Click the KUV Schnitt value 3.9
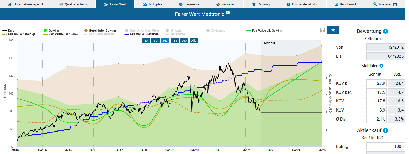Image resolution: width=409 pixels, height=154 pixels. click(x=376, y=110)
